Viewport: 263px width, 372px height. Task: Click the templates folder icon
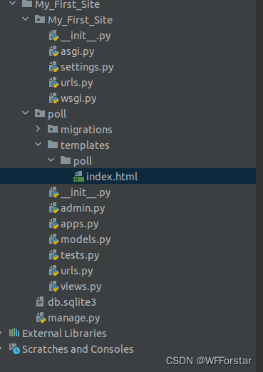(x=53, y=145)
